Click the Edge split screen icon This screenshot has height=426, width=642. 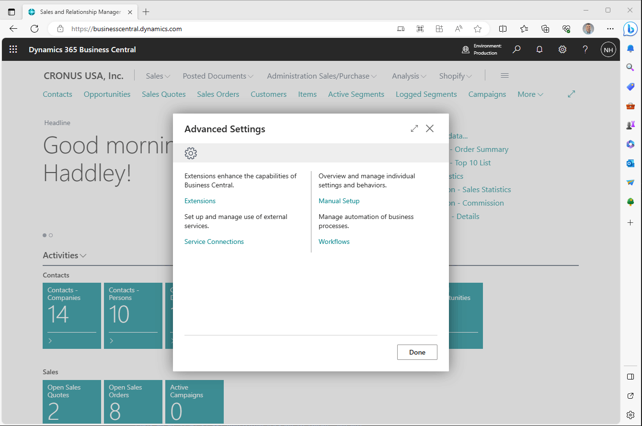503,29
